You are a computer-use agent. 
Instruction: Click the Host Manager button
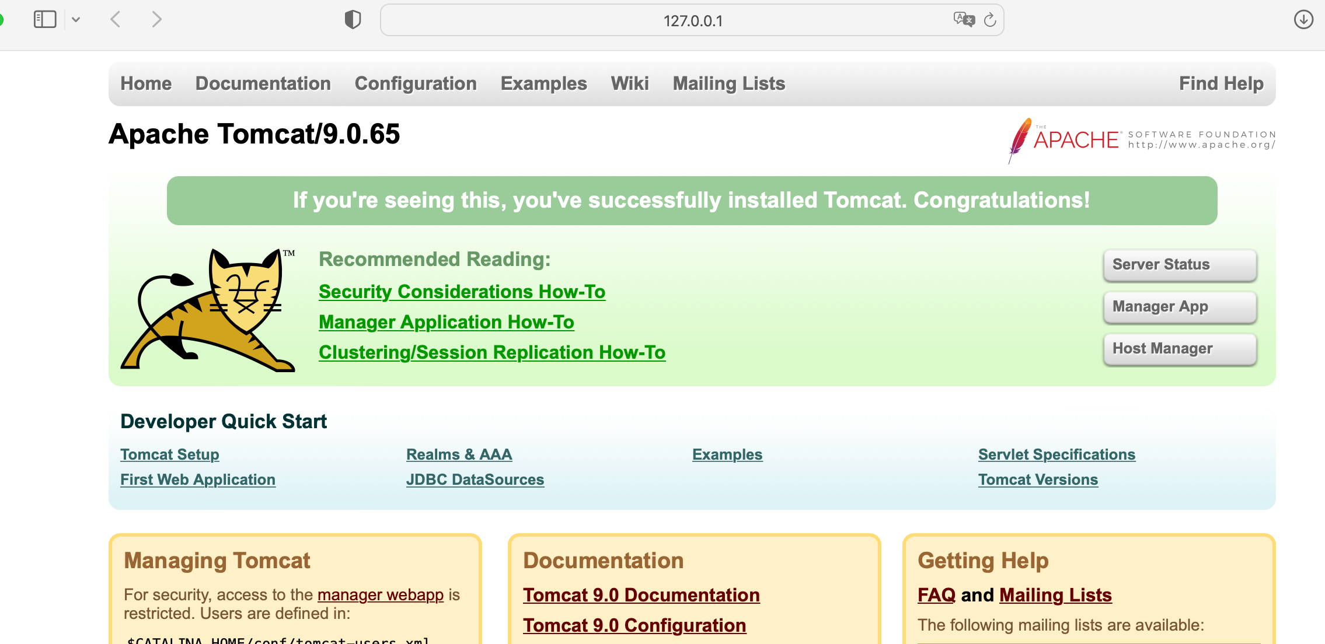[x=1180, y=349]
